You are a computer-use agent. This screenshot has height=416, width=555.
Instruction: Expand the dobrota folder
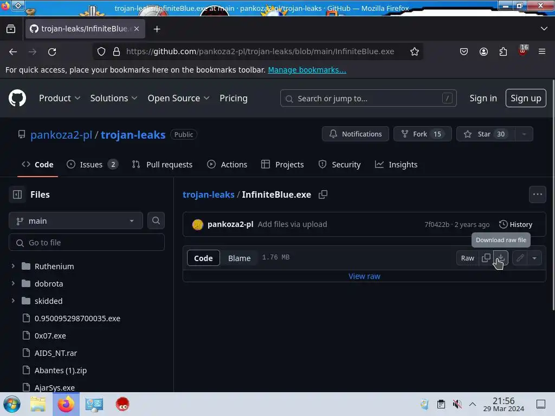click(x=13, y=283)
